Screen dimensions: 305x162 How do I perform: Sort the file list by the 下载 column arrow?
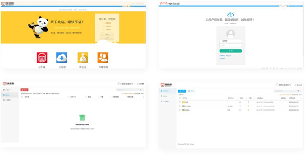tap(255, 98)
